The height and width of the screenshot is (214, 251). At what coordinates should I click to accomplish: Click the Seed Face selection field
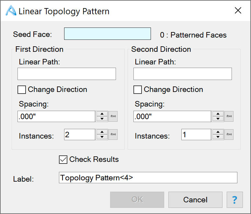[108, 34]
